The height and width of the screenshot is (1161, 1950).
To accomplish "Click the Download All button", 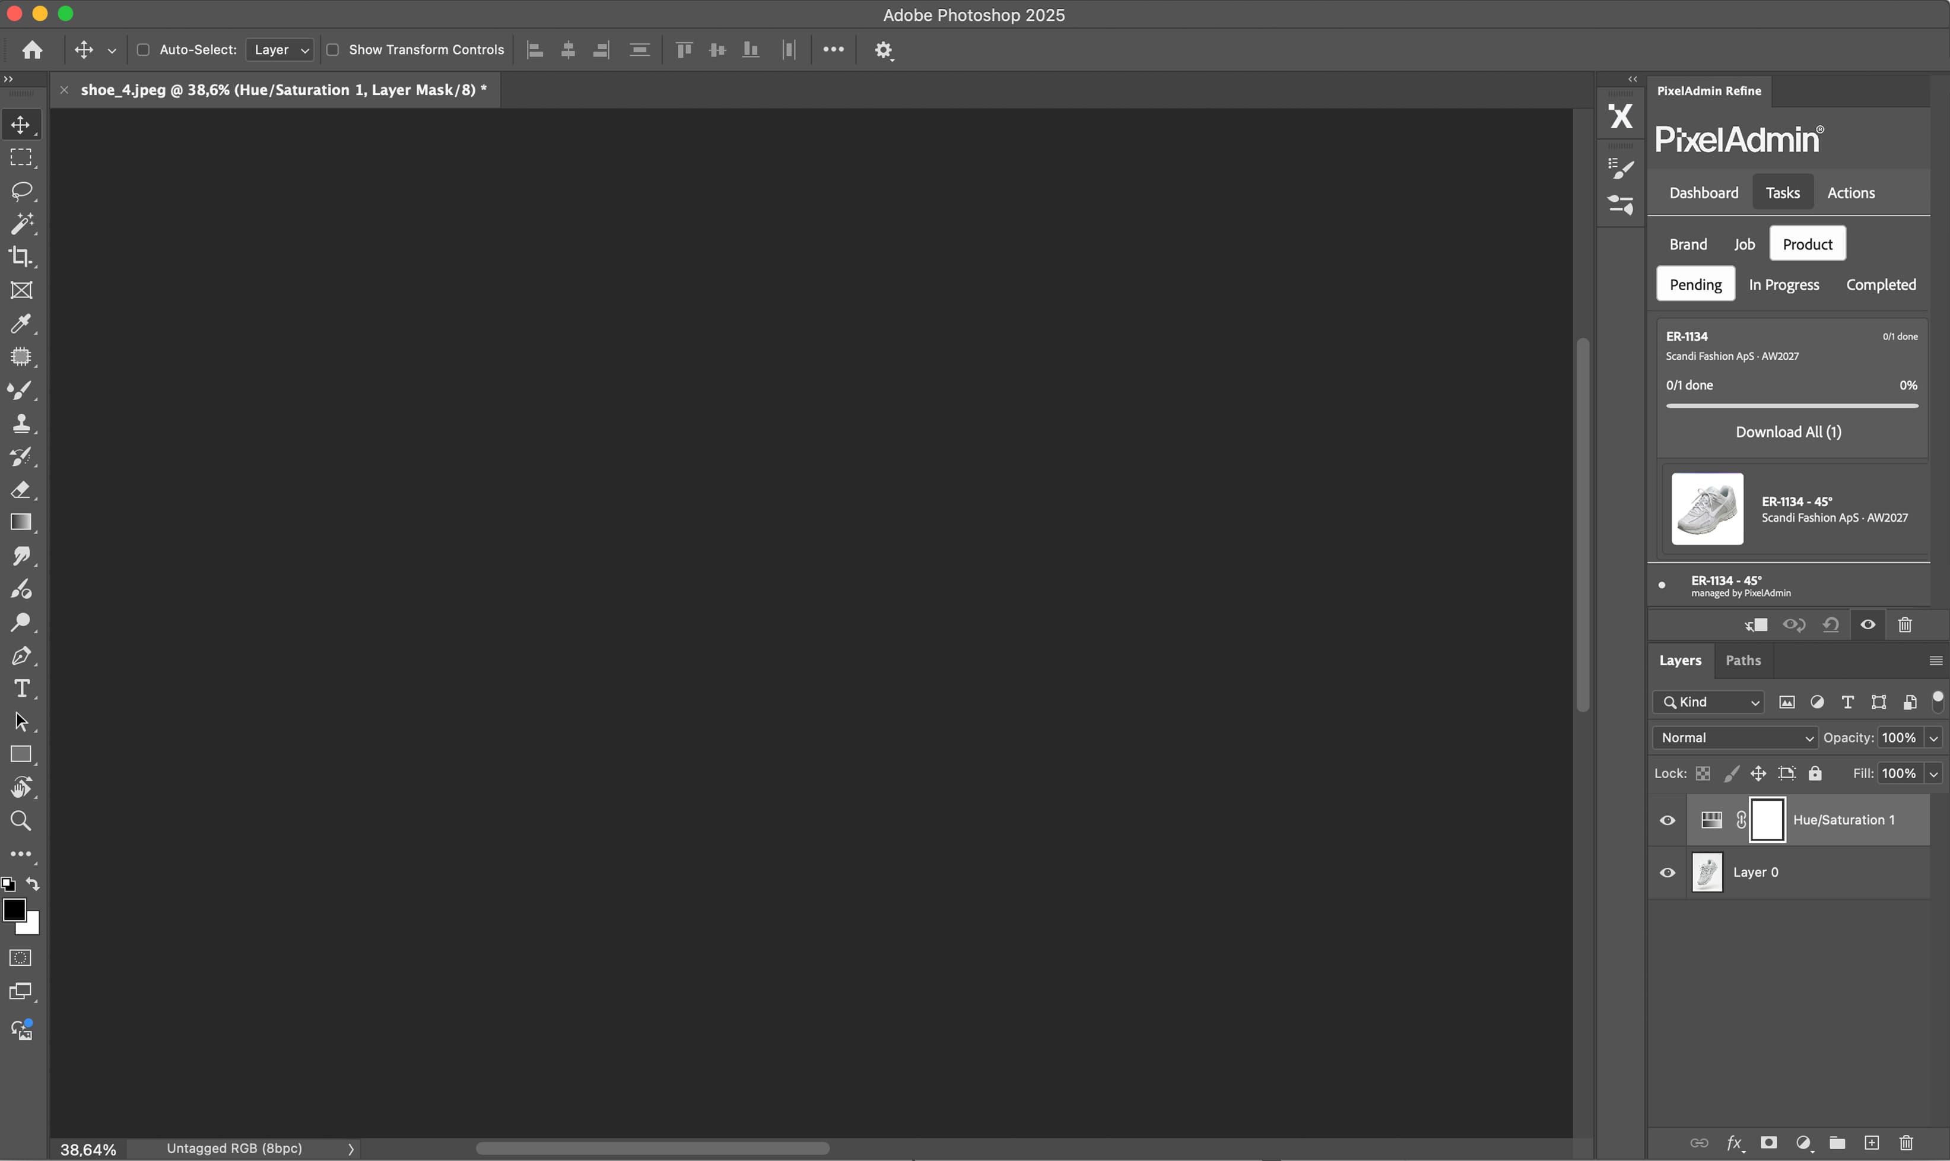I will tap(1788, 432).
